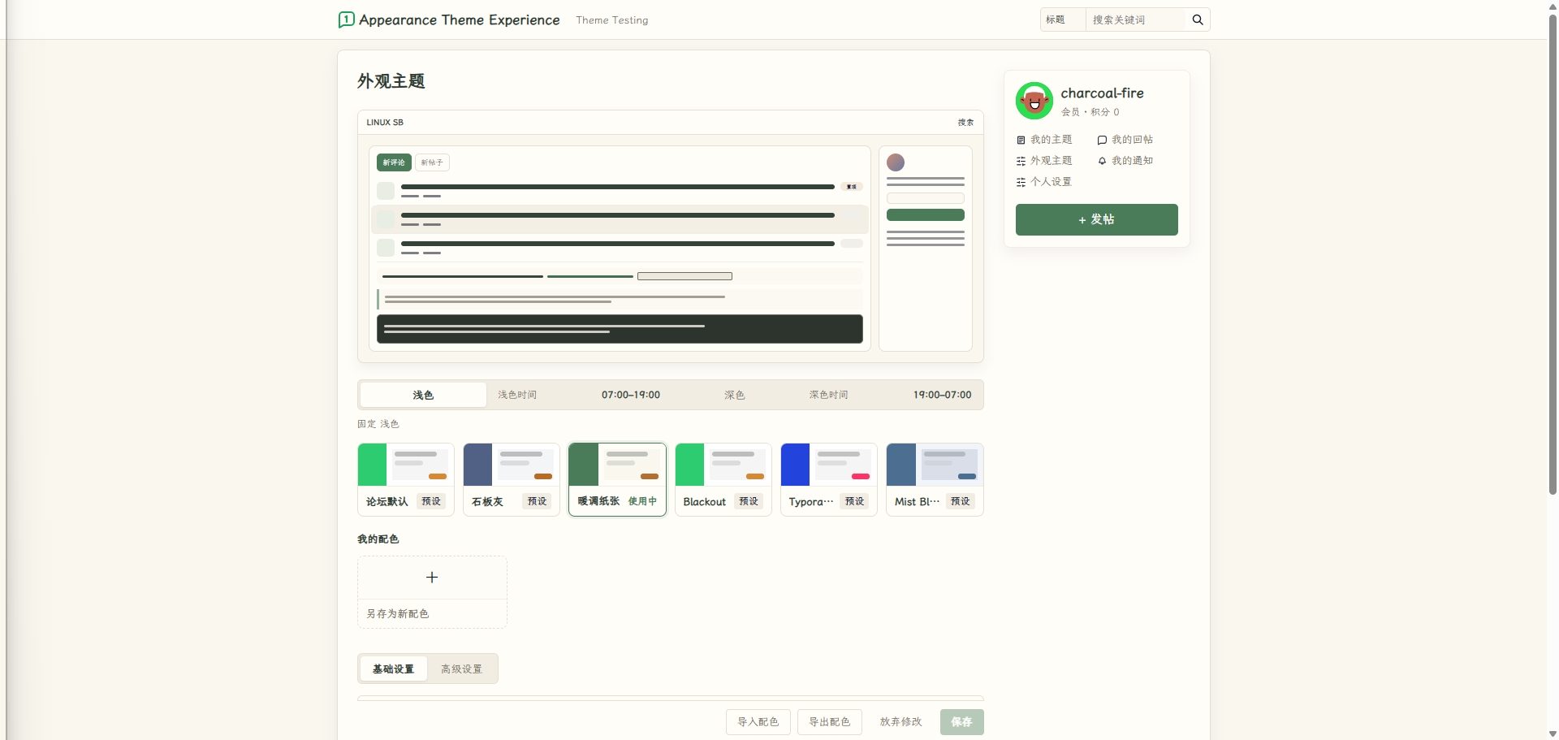Switch to the 高级设置 tab
This screenshot has width=1559, height=740.
pos(461,669)
